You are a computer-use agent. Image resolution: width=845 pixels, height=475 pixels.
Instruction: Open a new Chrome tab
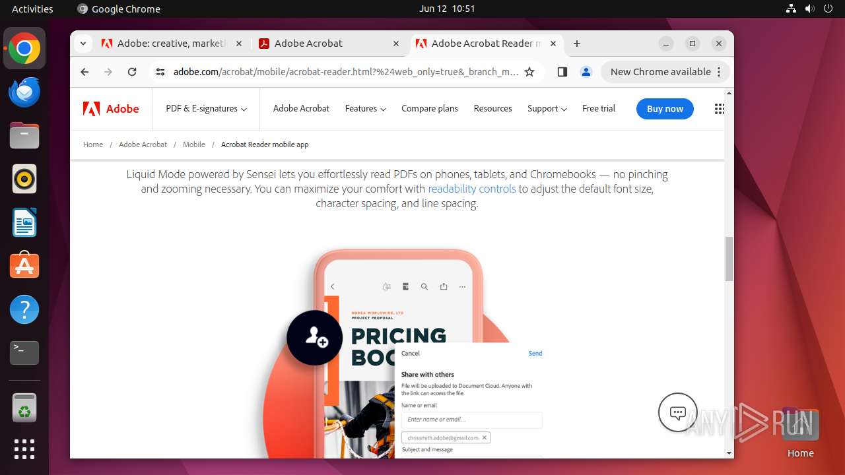[x=577, y=44]
